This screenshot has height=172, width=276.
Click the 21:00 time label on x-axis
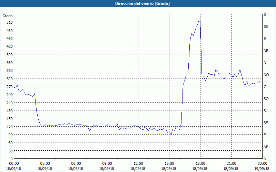[231, 164]
